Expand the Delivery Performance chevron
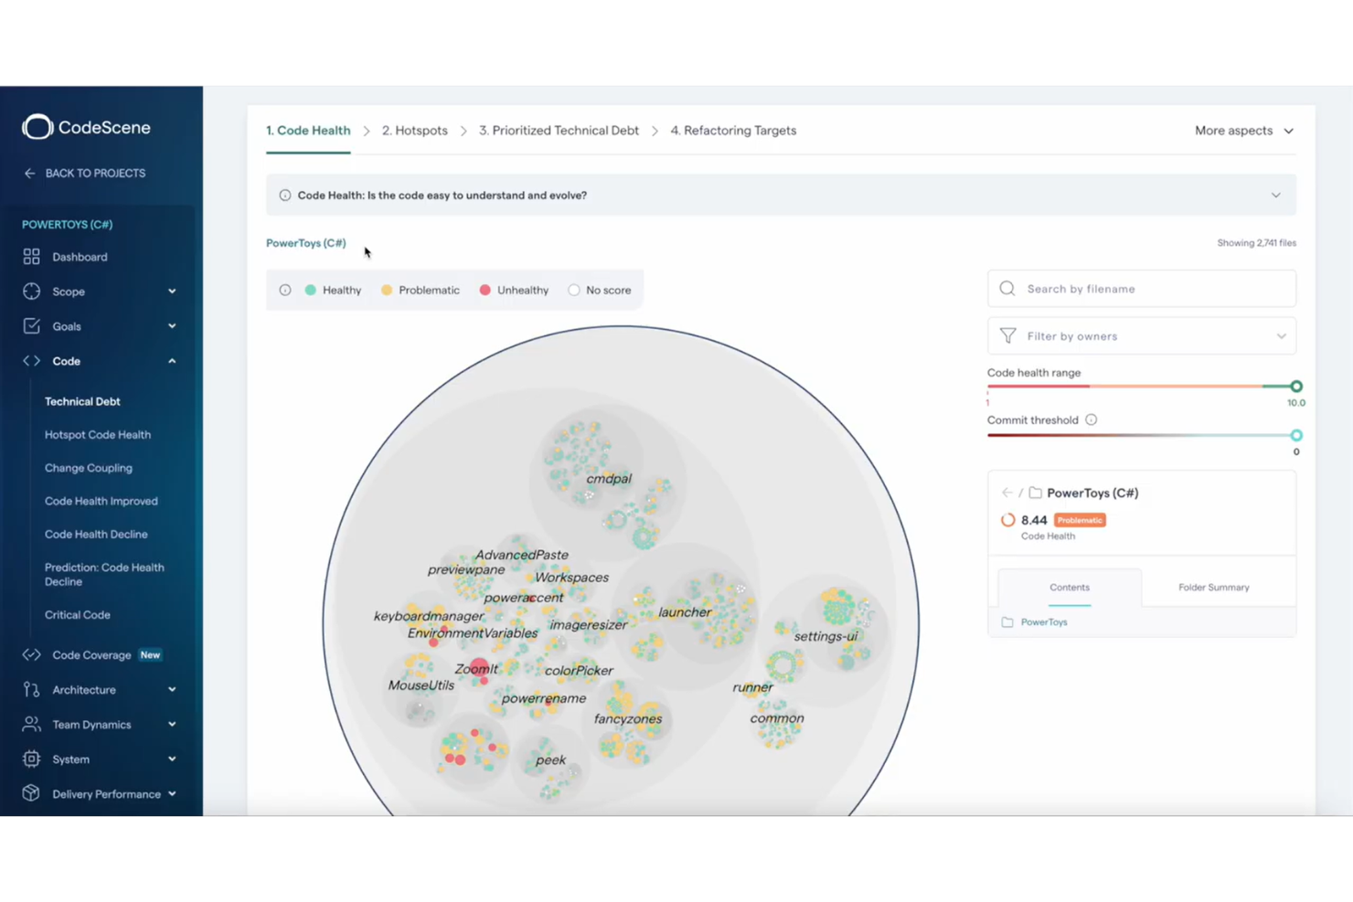Image resolution: width=1353 pixels, height=902 pixels. [172, 794]
